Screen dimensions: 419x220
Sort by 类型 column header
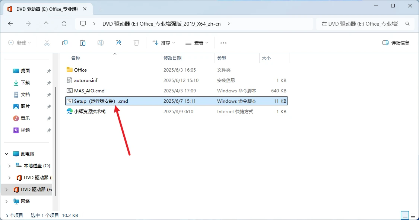click(x=222, y=58)
